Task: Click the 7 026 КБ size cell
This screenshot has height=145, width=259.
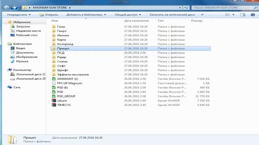Action: [203, 79]
